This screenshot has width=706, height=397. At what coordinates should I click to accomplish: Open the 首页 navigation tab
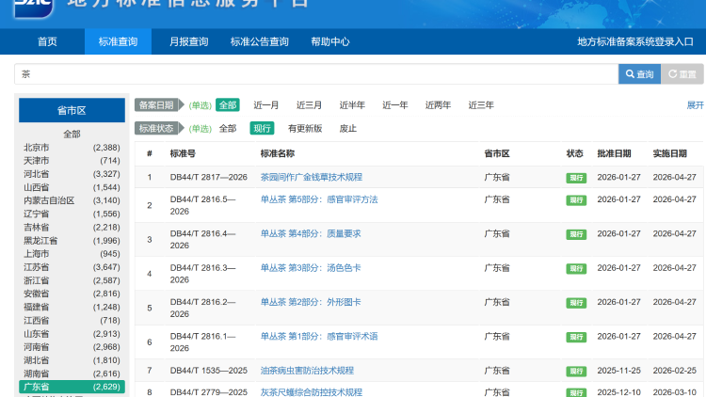[x=47, y=41]
